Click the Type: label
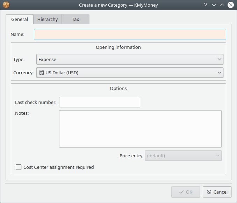 tap(19, 59)
